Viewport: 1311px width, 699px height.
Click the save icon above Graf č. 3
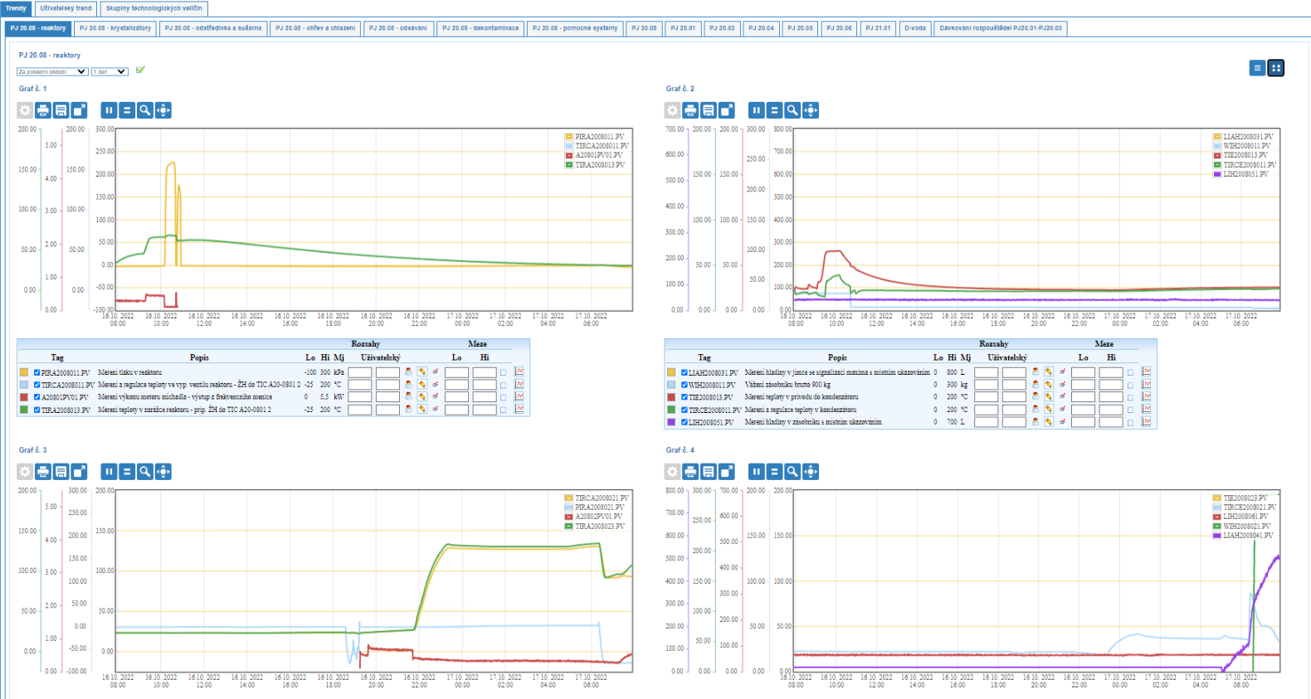61,472
